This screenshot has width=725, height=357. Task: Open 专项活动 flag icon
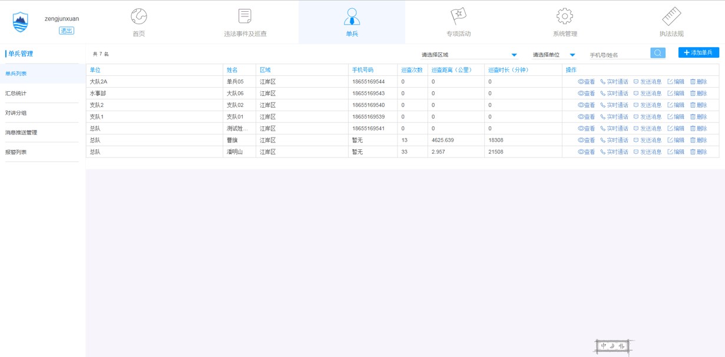(458, 16)
